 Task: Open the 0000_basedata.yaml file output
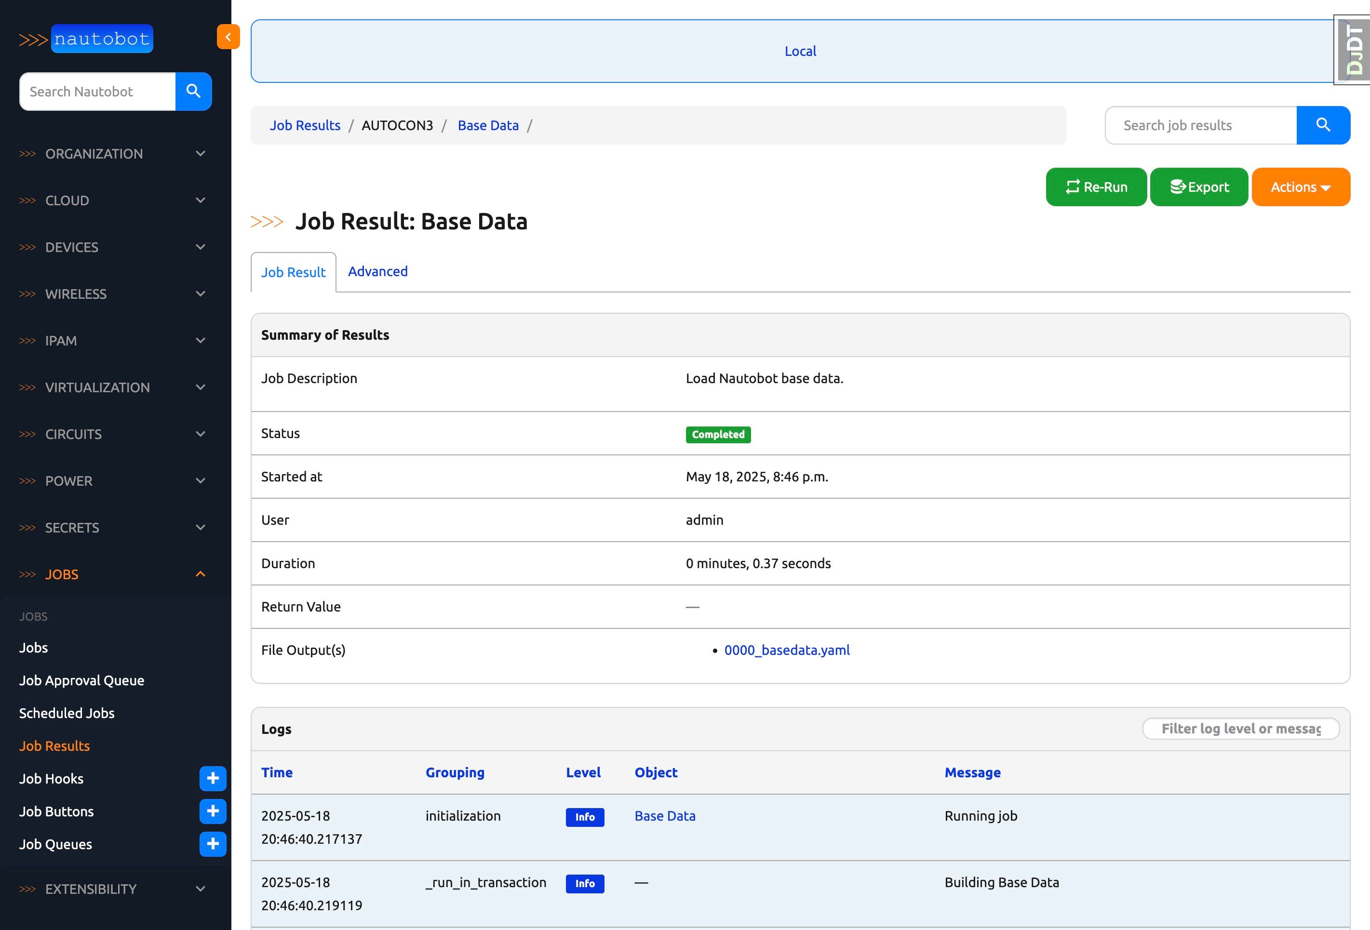click(786, 650)
